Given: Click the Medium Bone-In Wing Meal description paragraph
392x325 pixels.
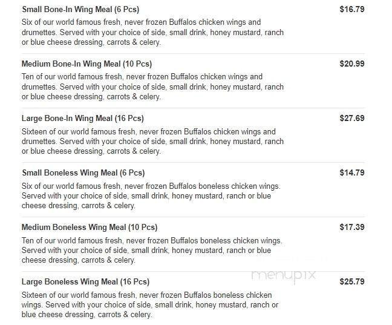Looking at the screenshot, I should pyautogui.click(x=151, y=87).
